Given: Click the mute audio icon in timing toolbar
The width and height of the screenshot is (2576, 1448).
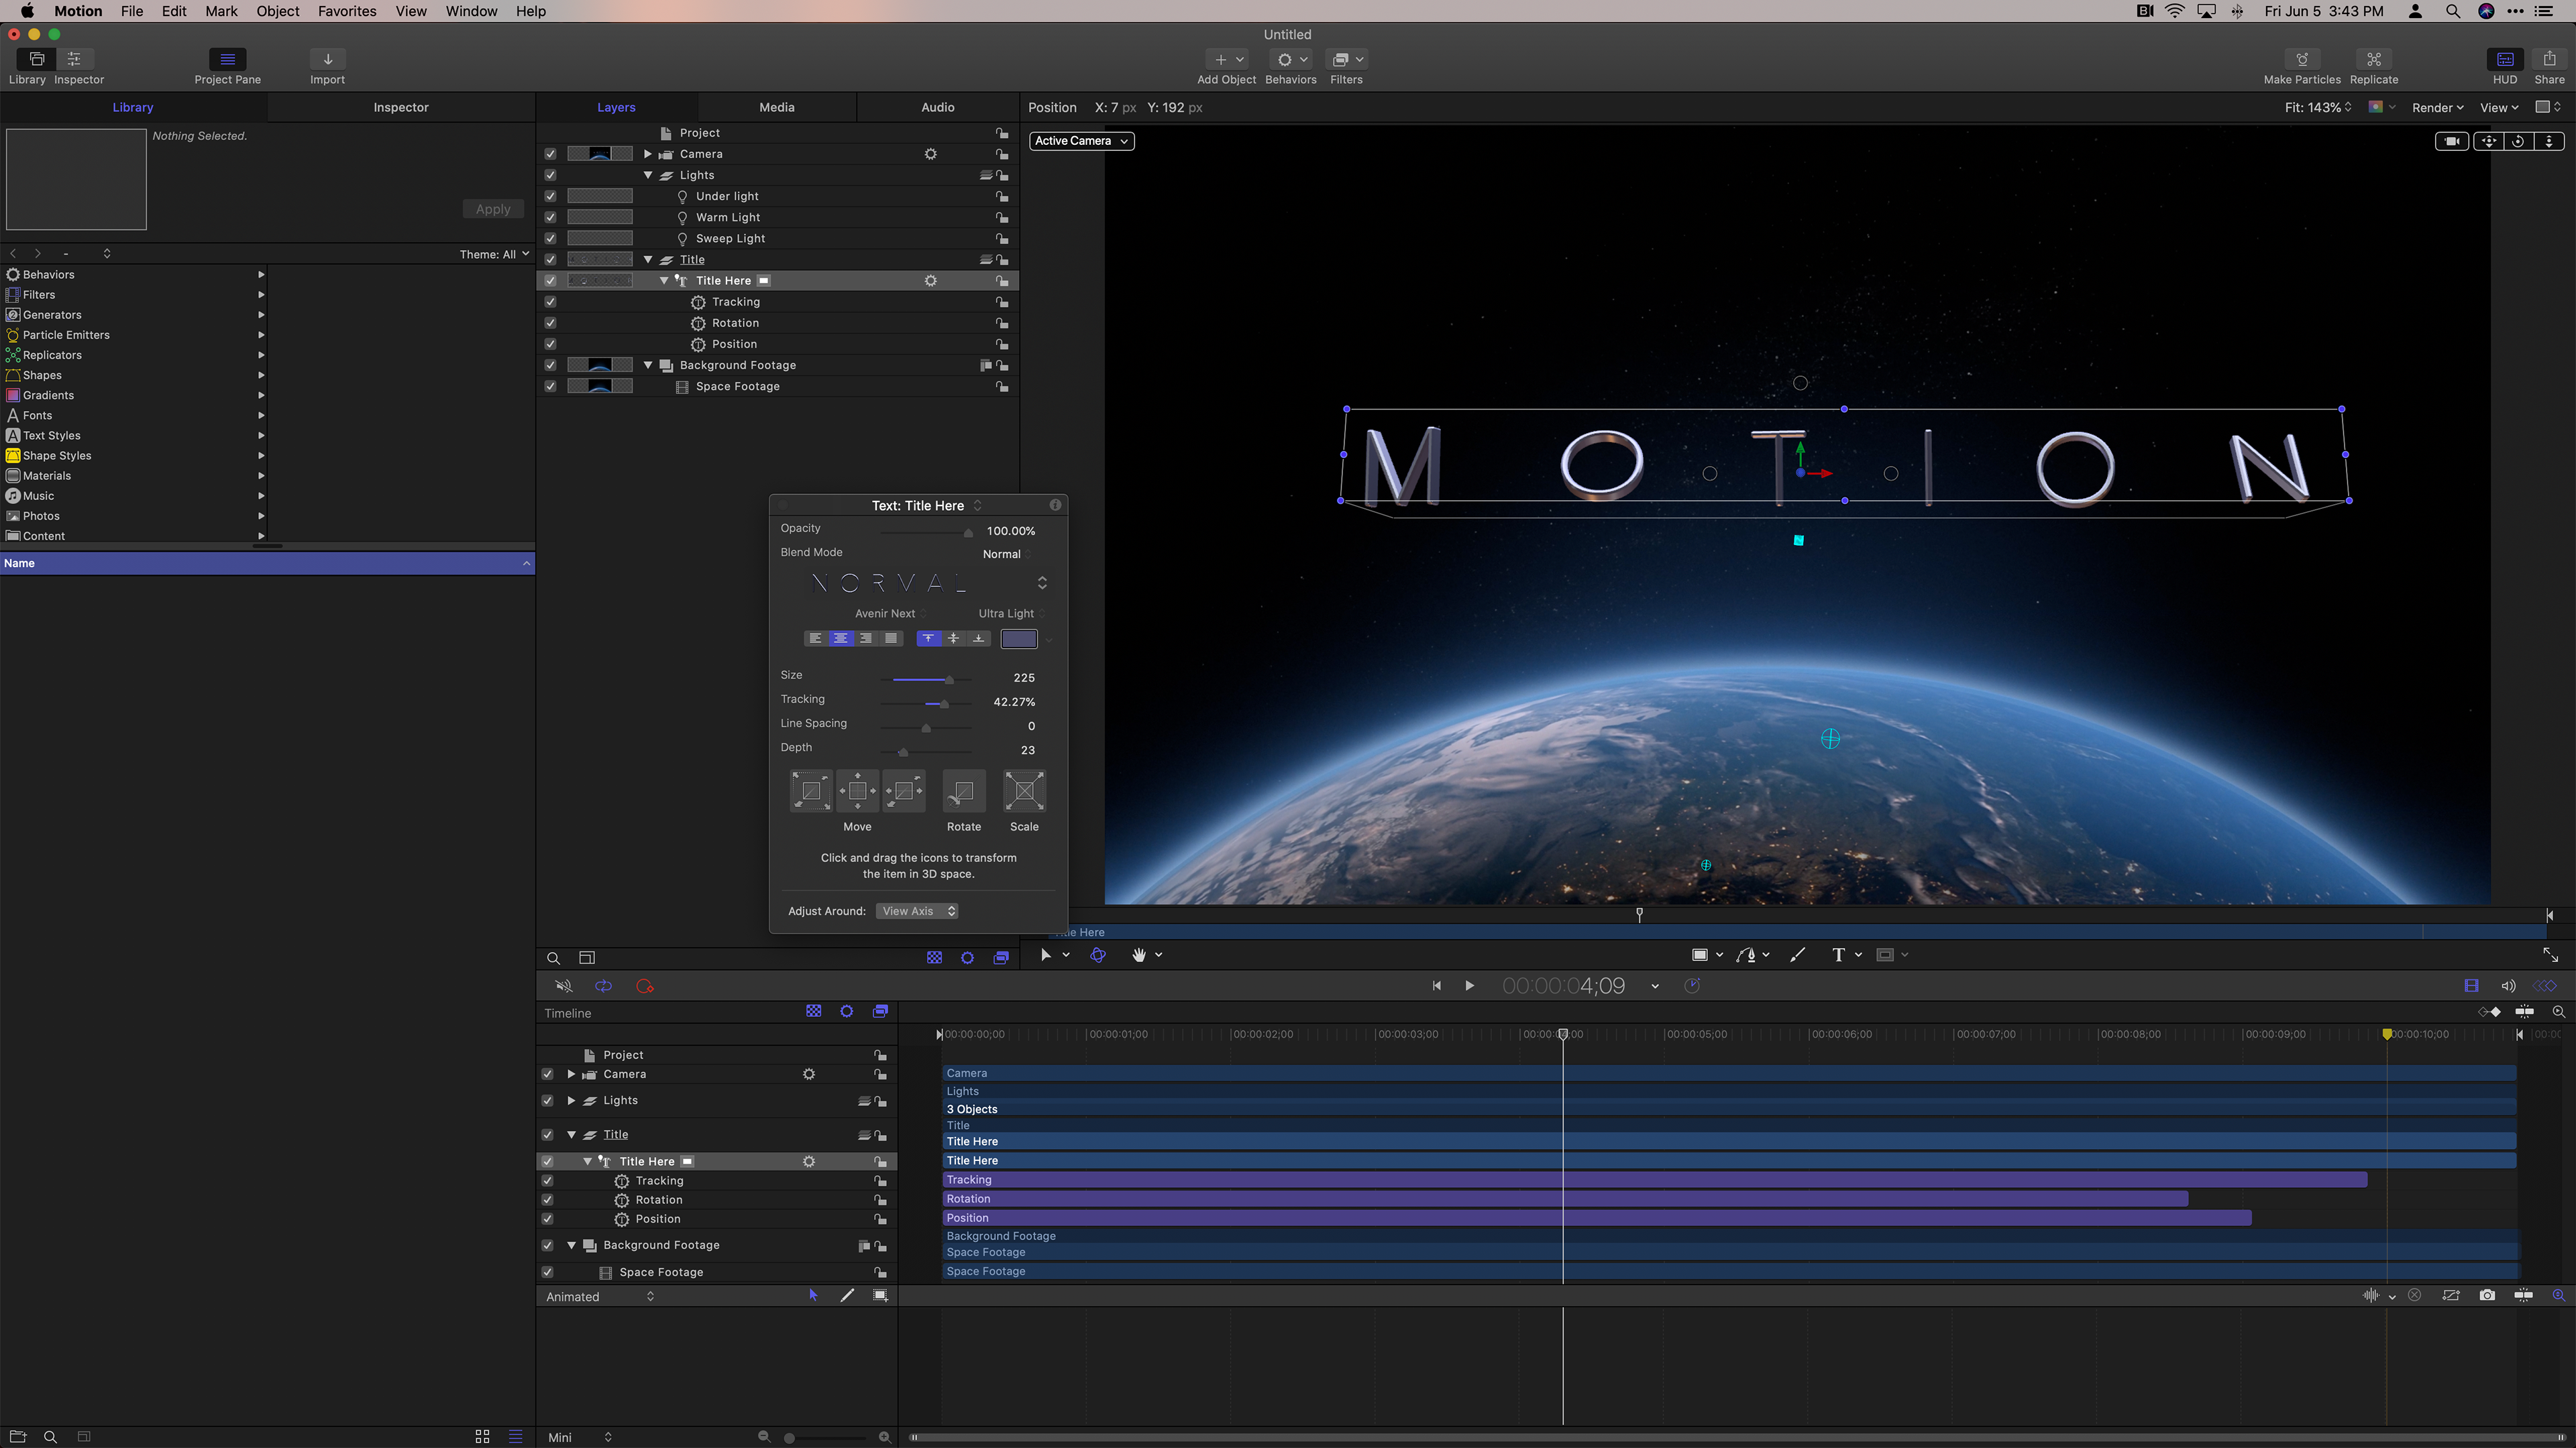Looking at the screenshot, I should click(563, 986).
